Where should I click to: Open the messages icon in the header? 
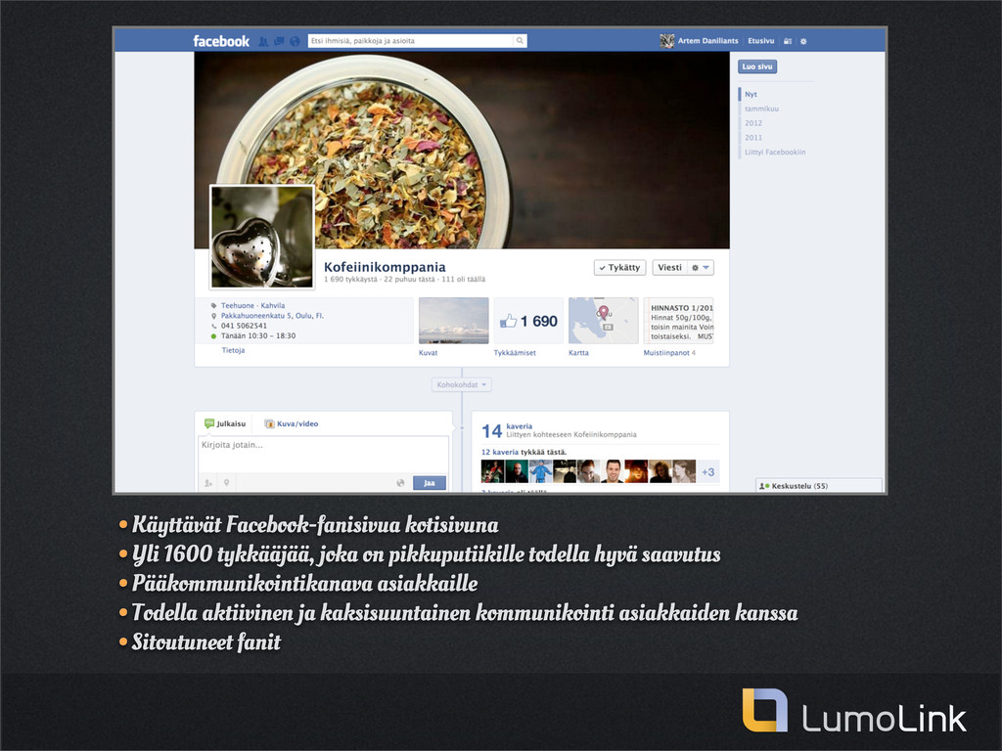coord(279,41)
